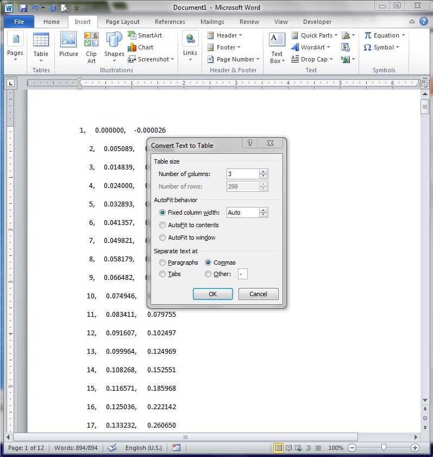
Task: Click the Number of columns field
Action: (x=242, y=174)
